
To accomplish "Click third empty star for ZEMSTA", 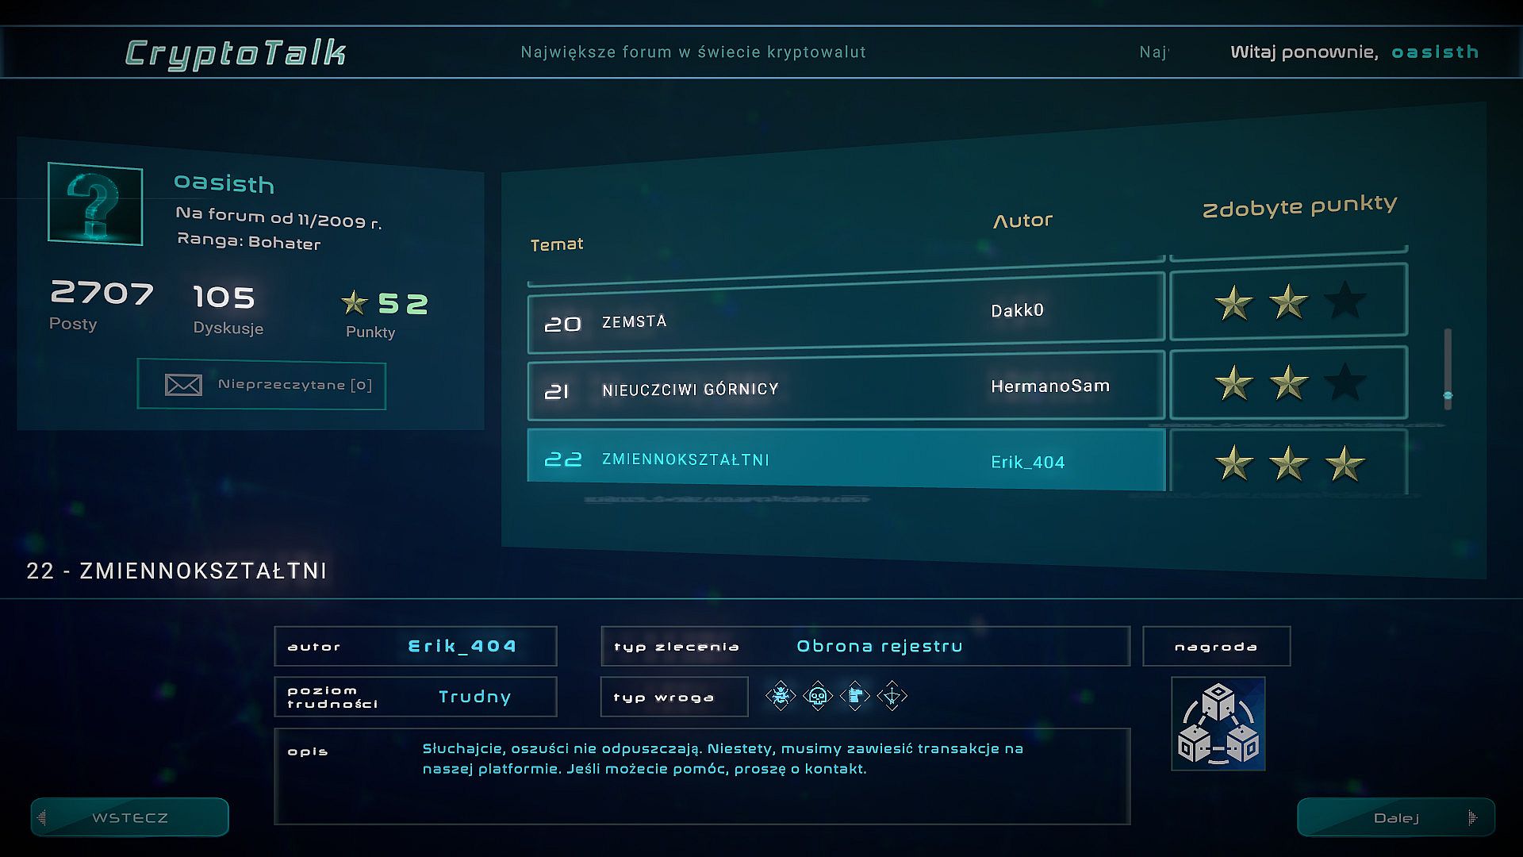I will coord(1345,302).
